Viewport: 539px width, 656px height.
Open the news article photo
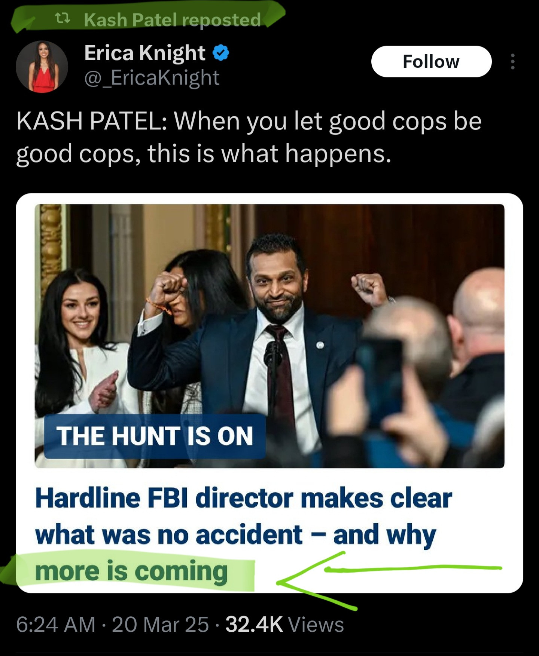(x=269, y=336)
